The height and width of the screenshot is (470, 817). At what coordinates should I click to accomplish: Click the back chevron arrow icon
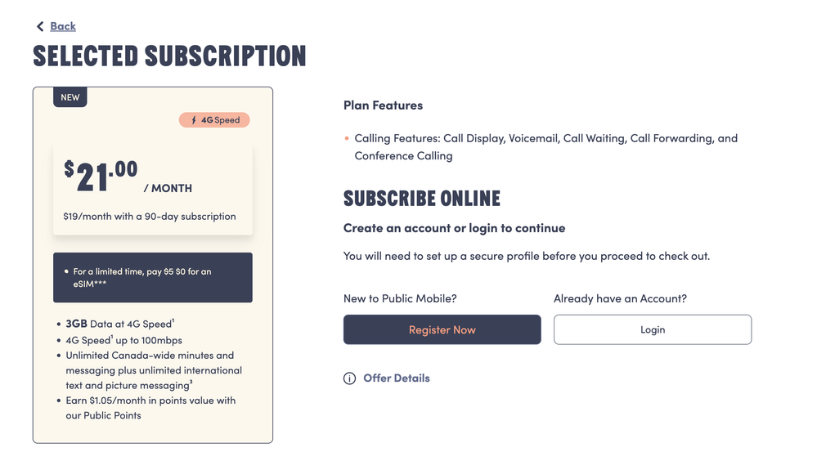(39, 27)
